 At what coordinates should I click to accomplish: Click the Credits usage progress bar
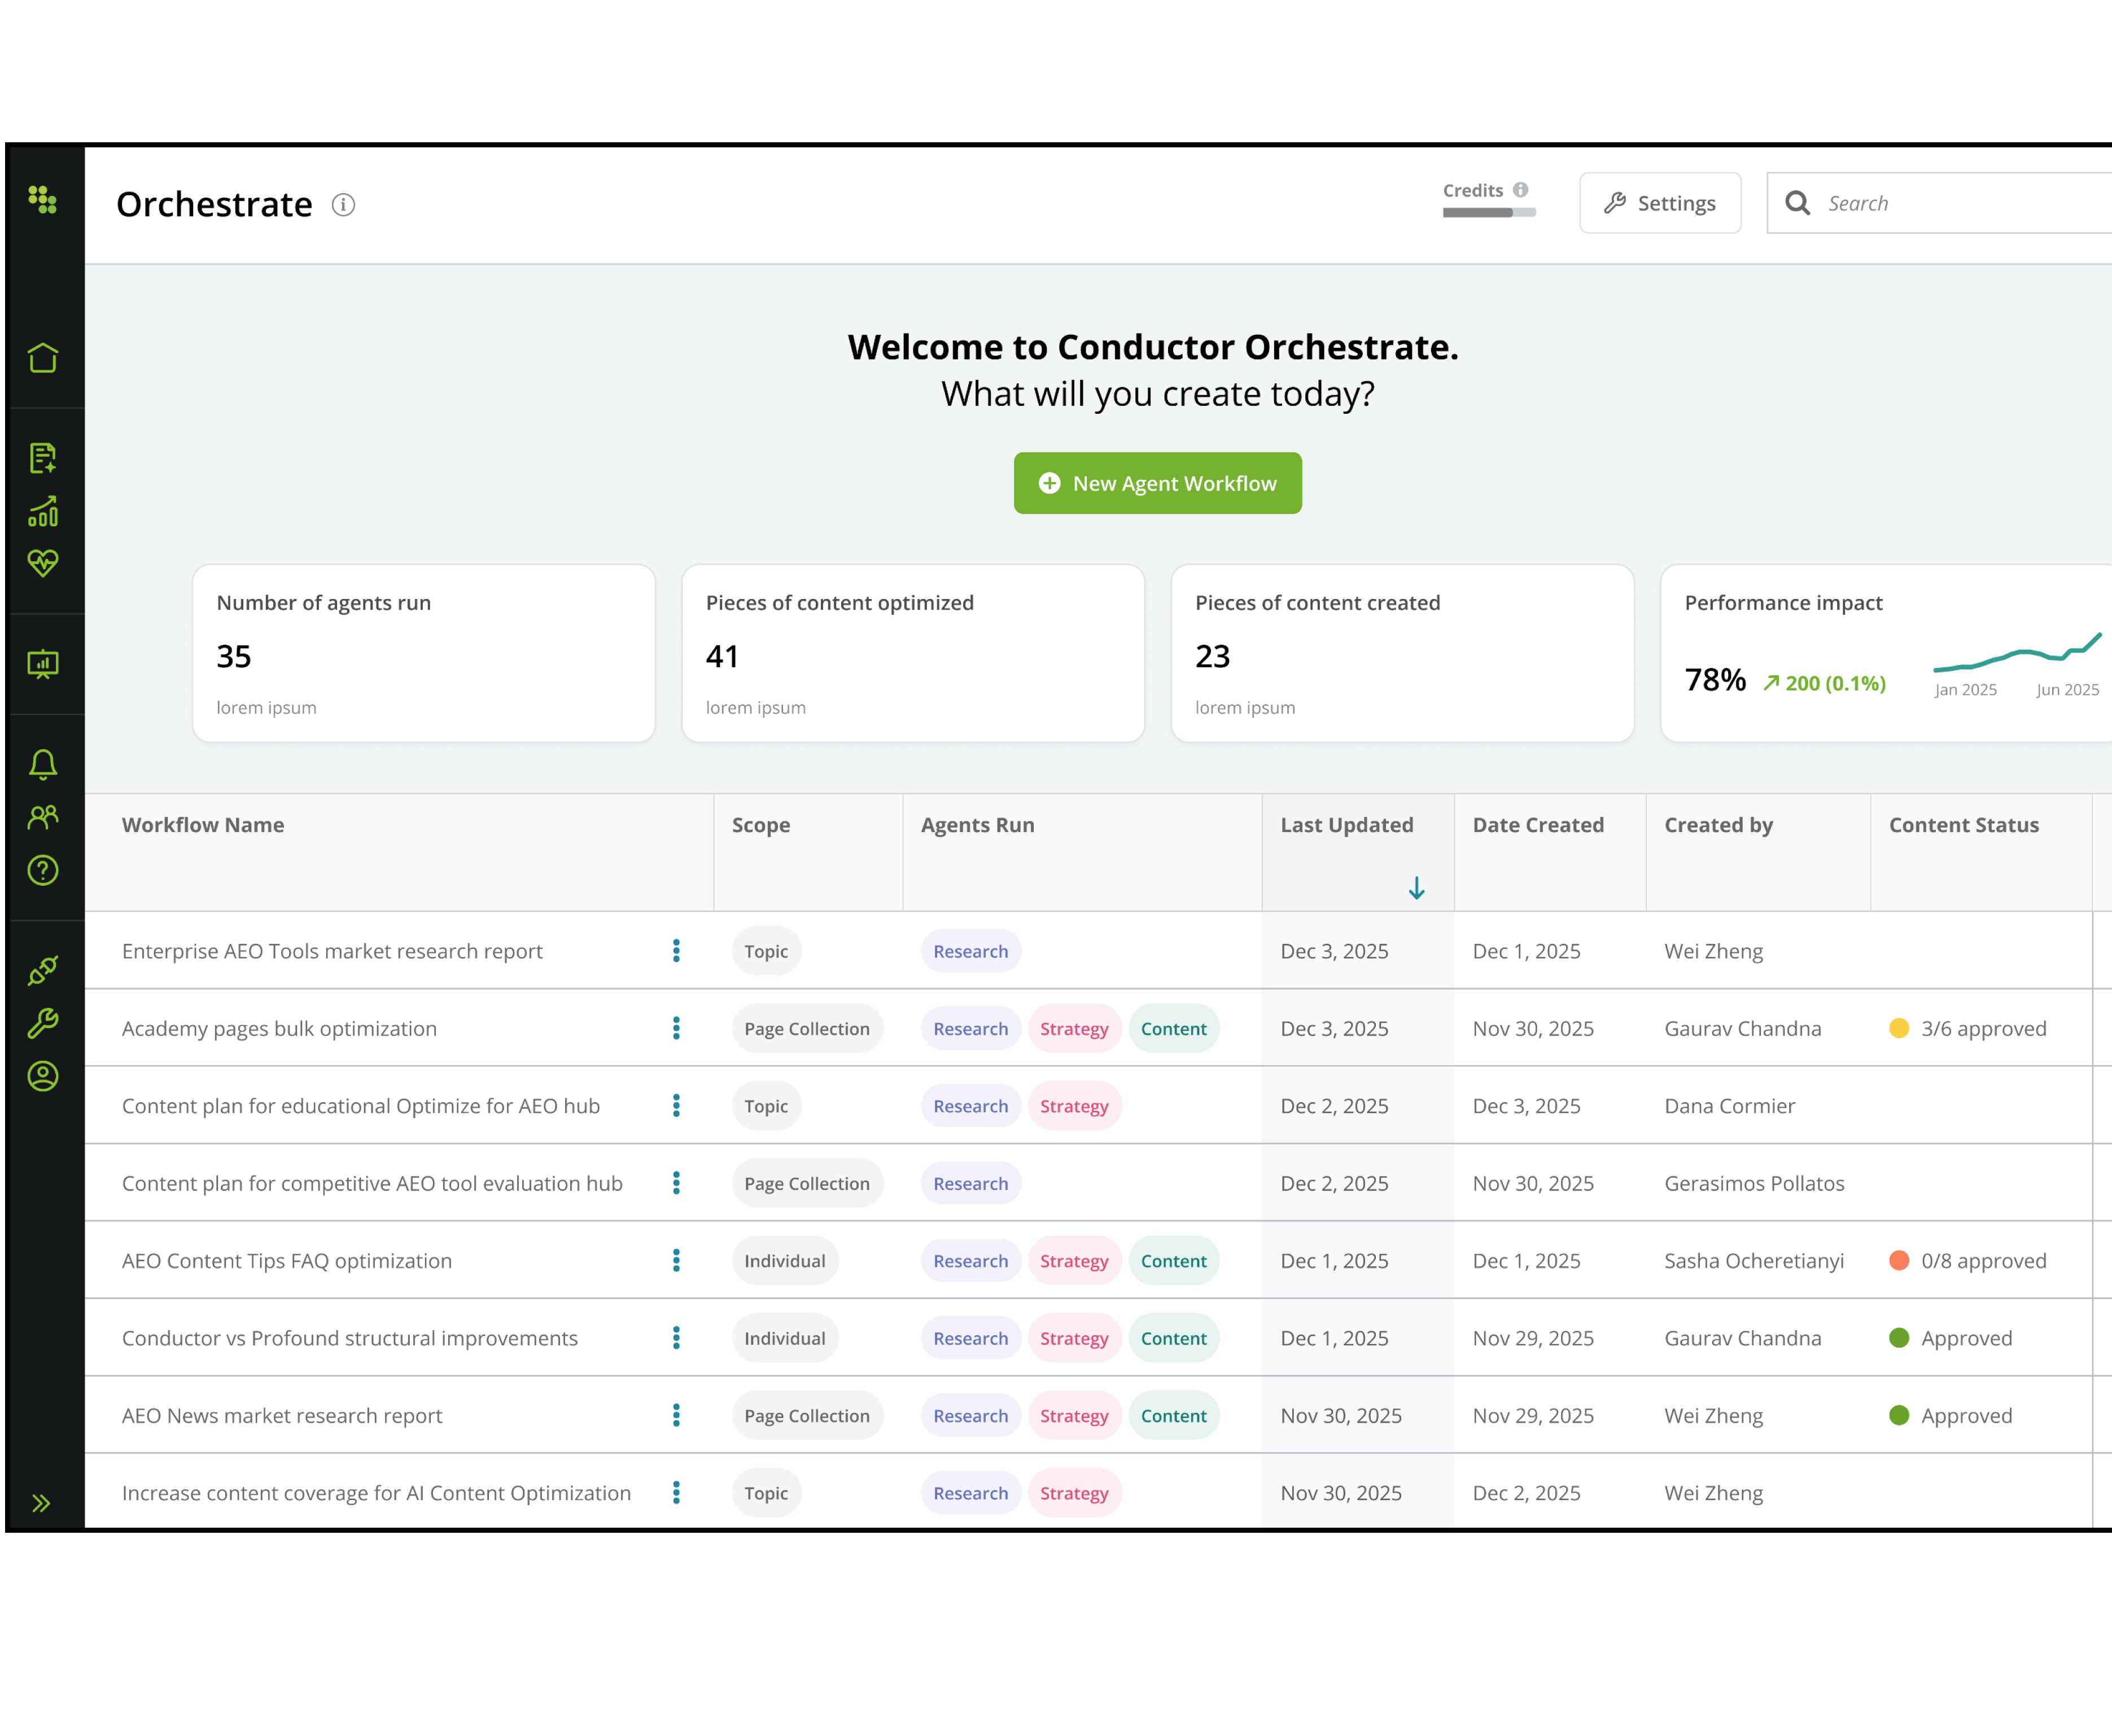tap(1488, 212)
